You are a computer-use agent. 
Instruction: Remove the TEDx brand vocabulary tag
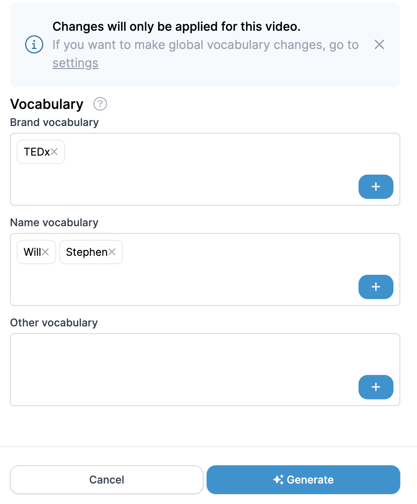coord(54,152)
